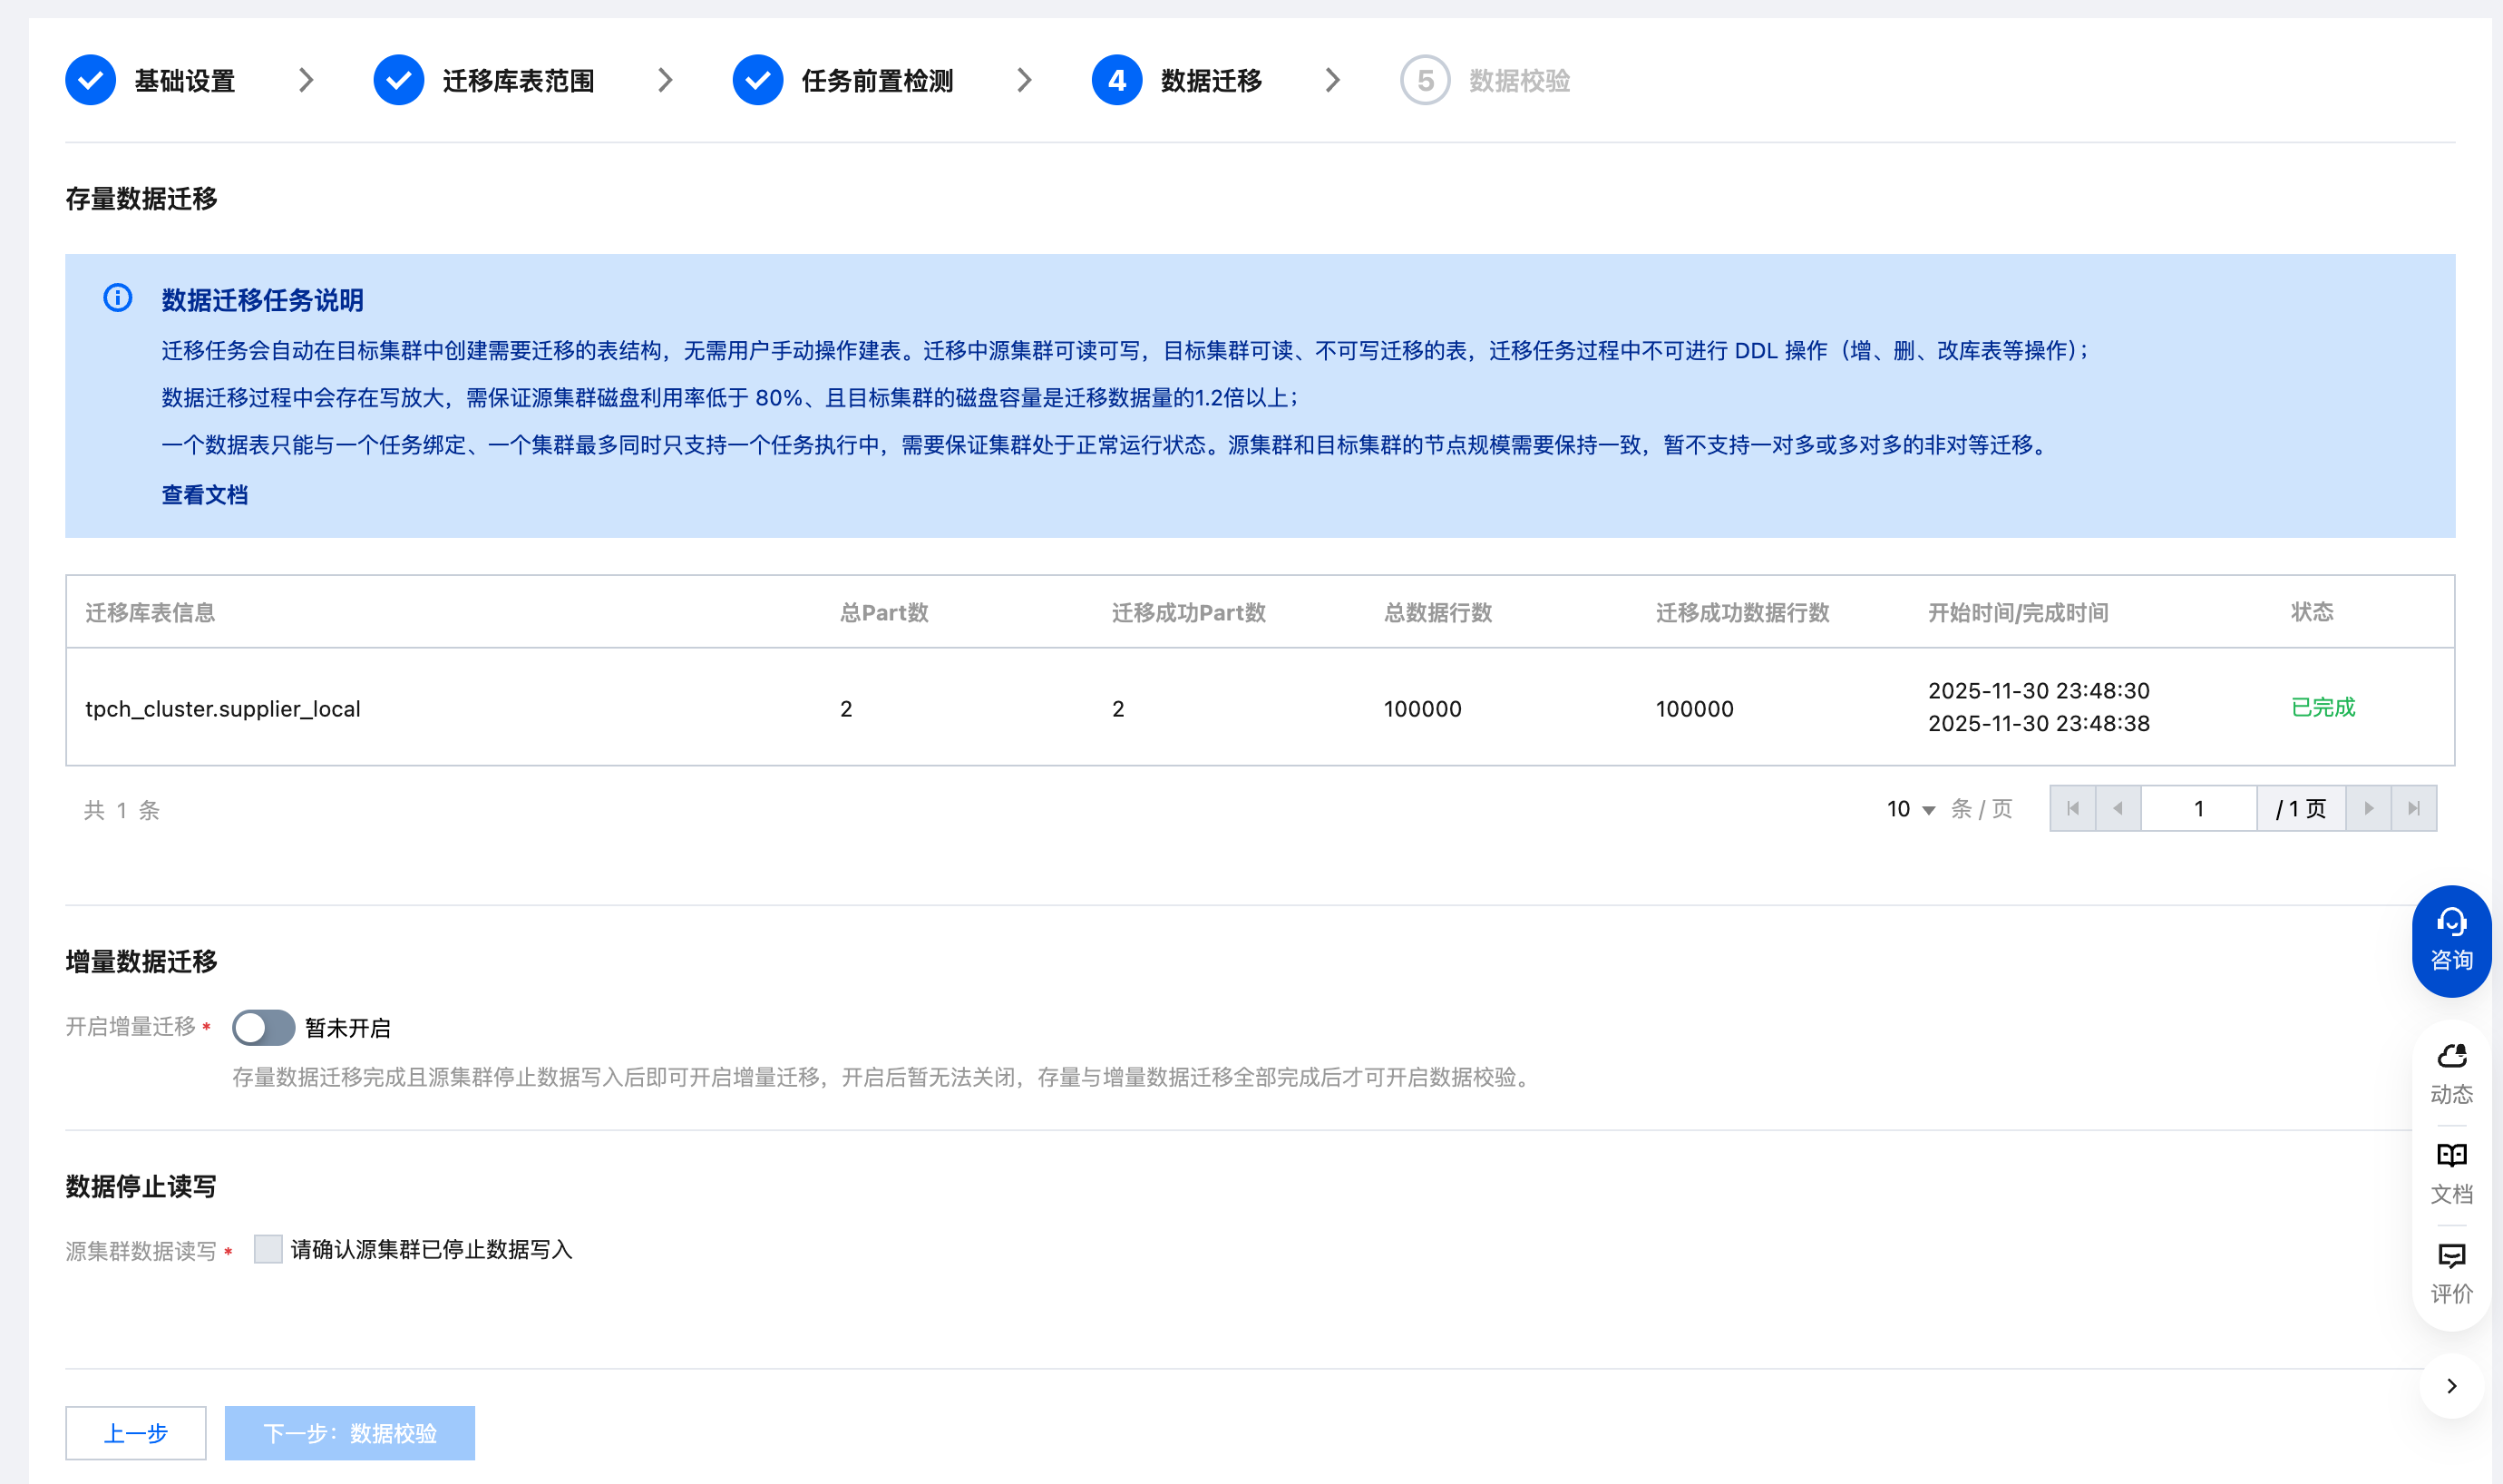This screenshot has height=1484, width=2503.
Task: Open the 10 条/页 page size dropdown
Action: point(1910,809)
